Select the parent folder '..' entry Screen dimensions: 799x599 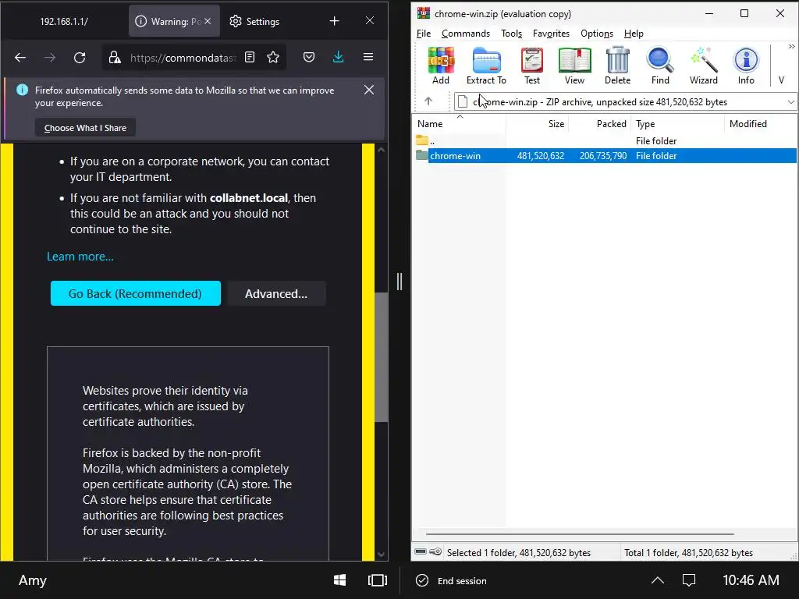point(605,141)
